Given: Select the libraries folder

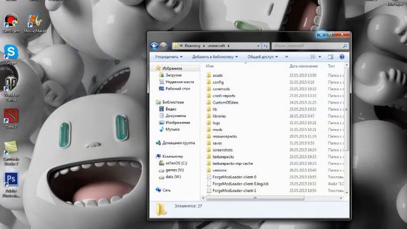Looking at the screenshot, I should [x=219, y=116].
